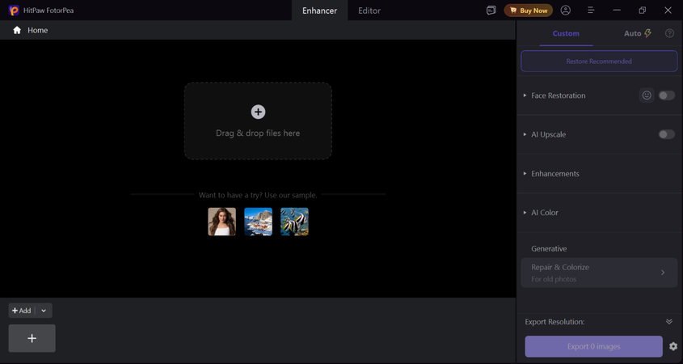The height and width of the screenshot is (364, 683).
Task: Open Repair & Colorize for old photos
Action: (599, 273)
